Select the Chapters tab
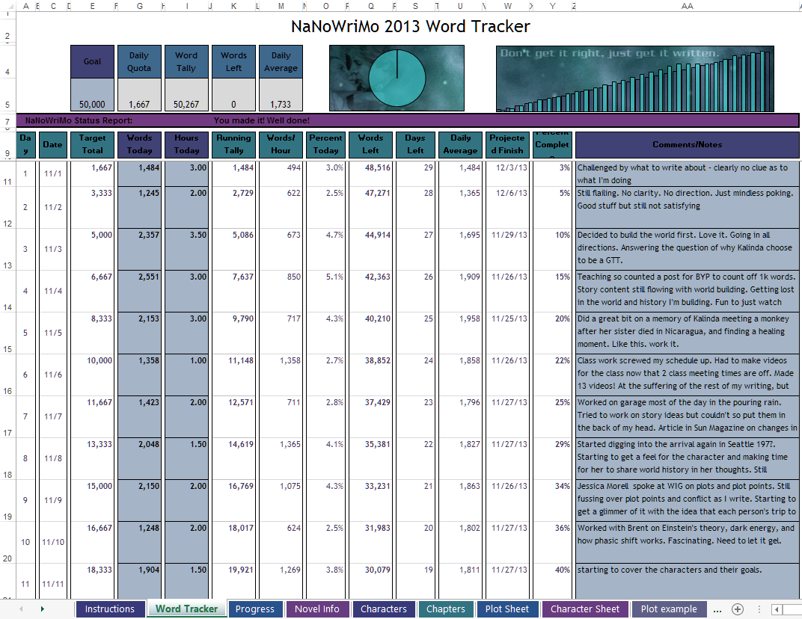 (x=446, y=609)
